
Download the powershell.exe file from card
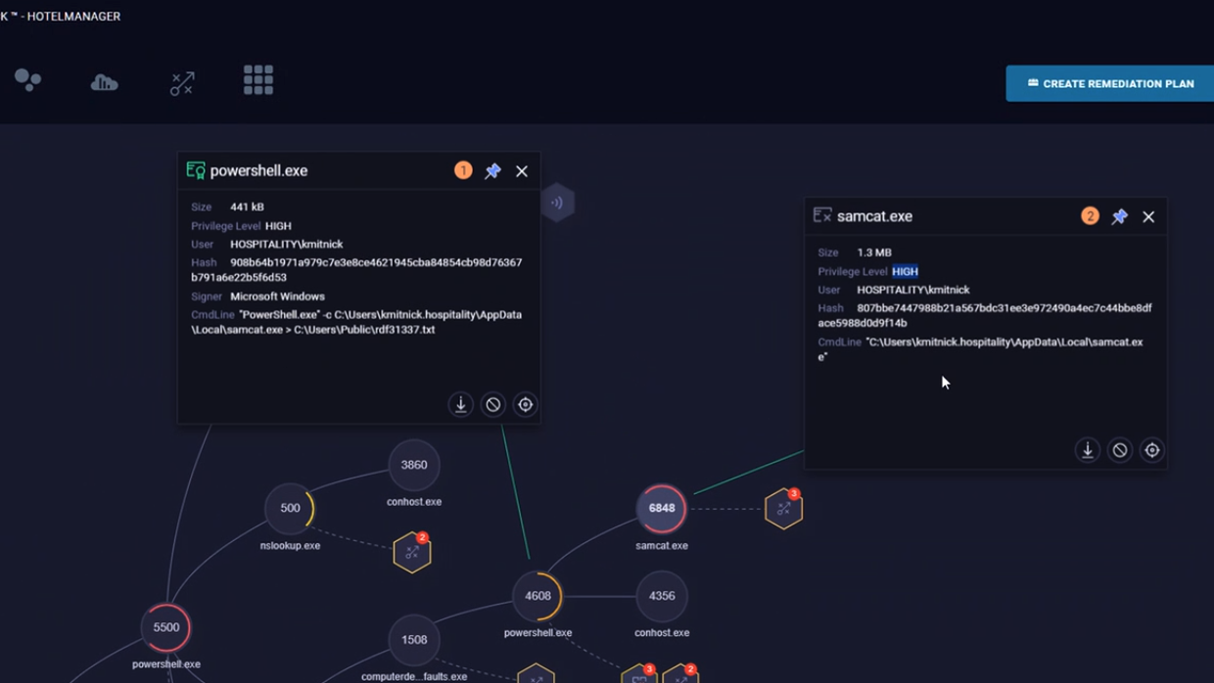[461, 404]
